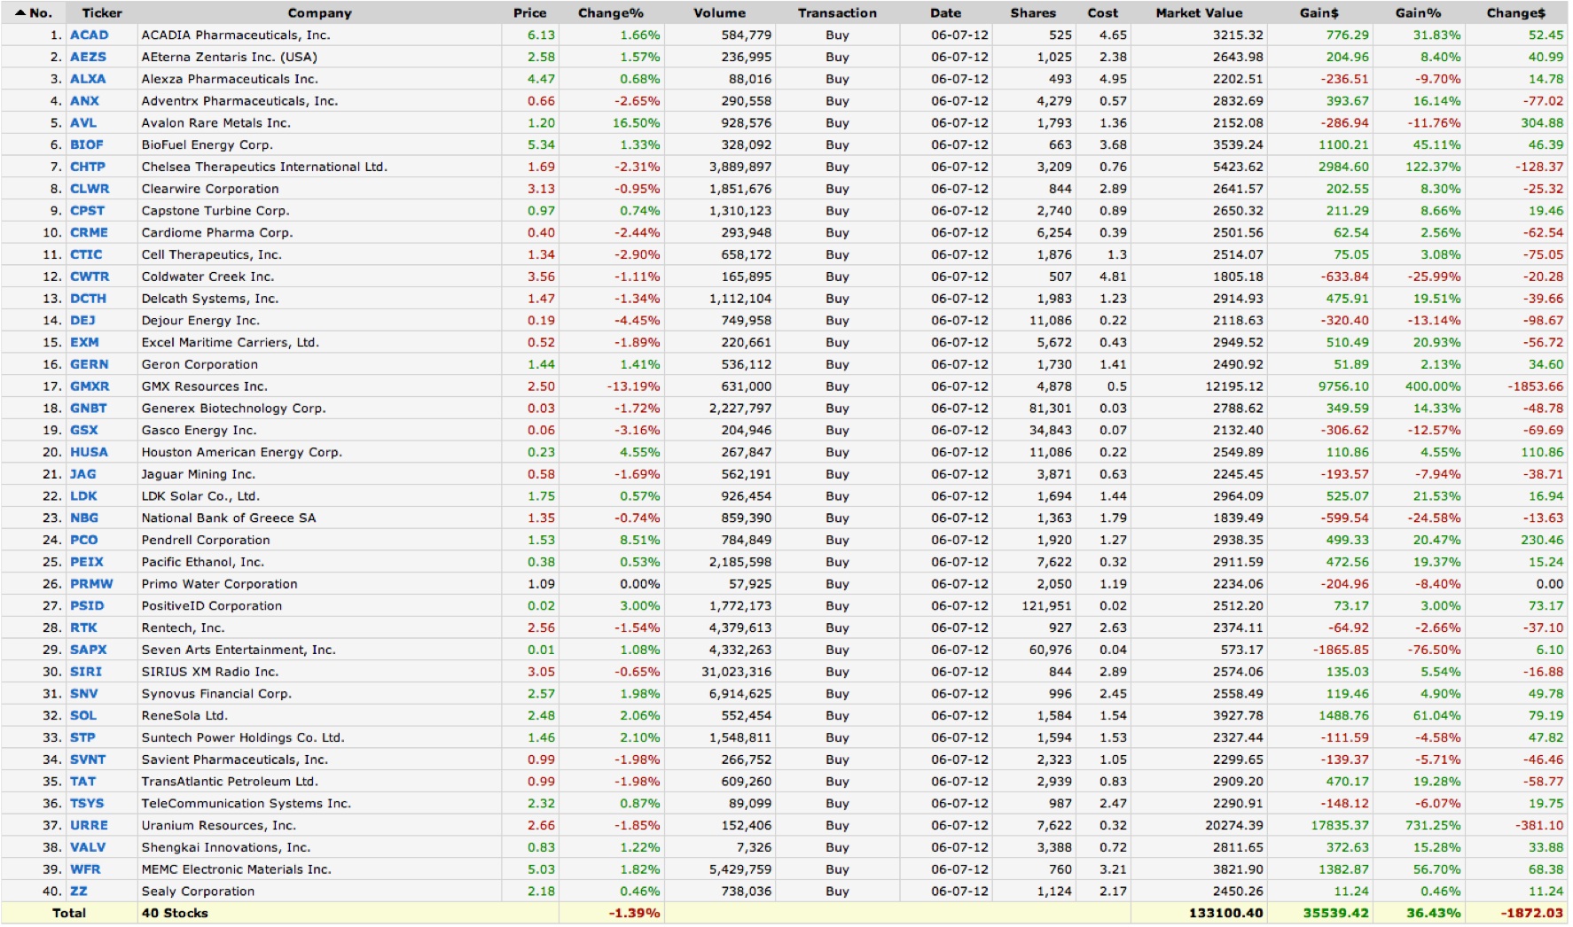The width and height of the screenshot is (1573, 927).
Task: Open the ACAD ticker link
Action: pos(89,35)
